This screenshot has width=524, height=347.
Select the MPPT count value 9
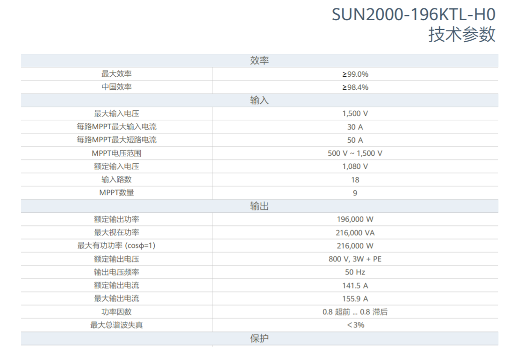coord(355,193)
